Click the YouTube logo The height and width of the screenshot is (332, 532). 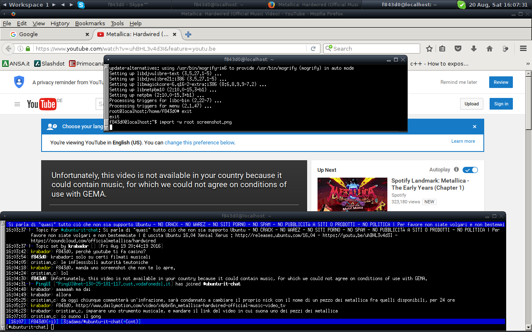point(42,104)
